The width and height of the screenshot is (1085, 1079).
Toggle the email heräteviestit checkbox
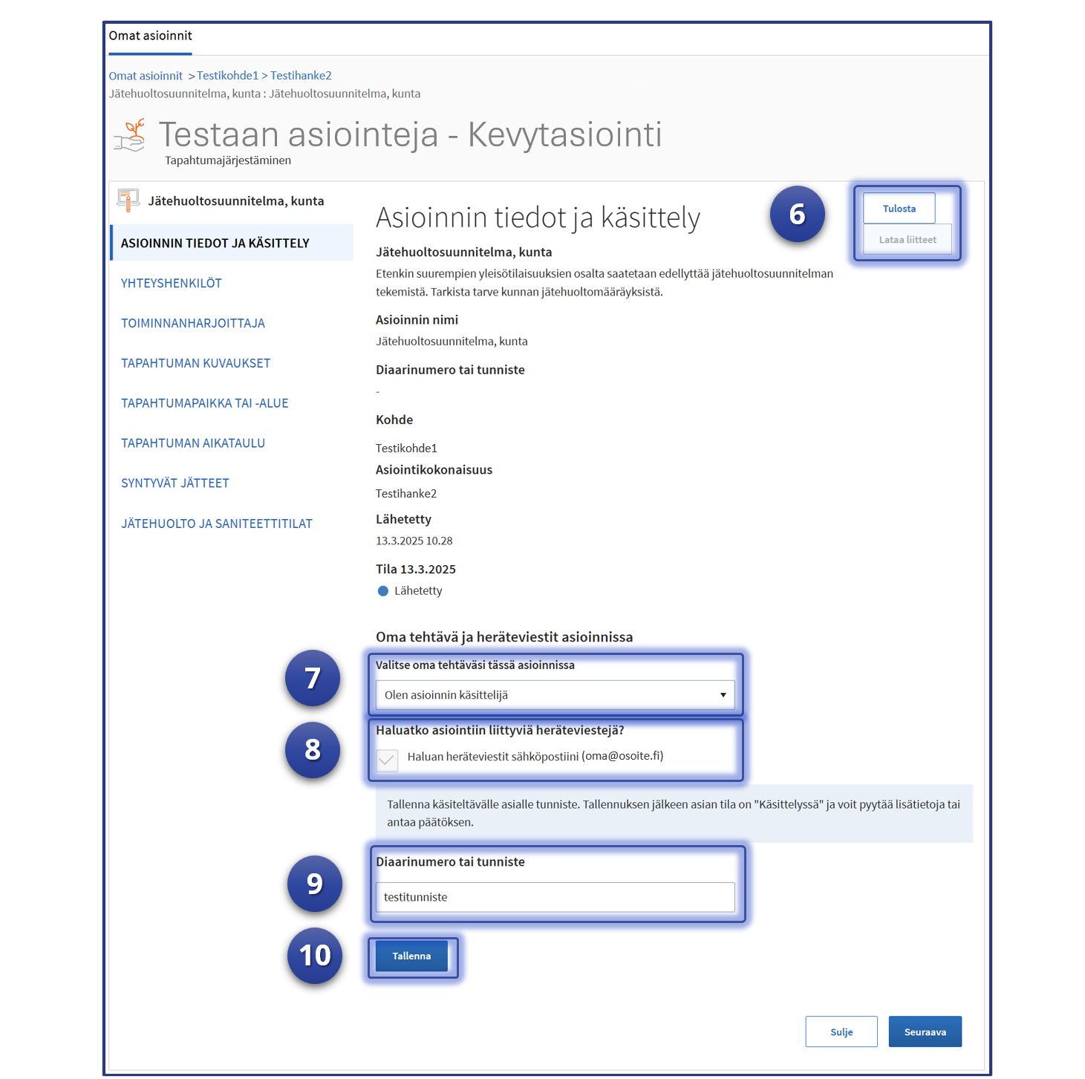tap(387, 760)
